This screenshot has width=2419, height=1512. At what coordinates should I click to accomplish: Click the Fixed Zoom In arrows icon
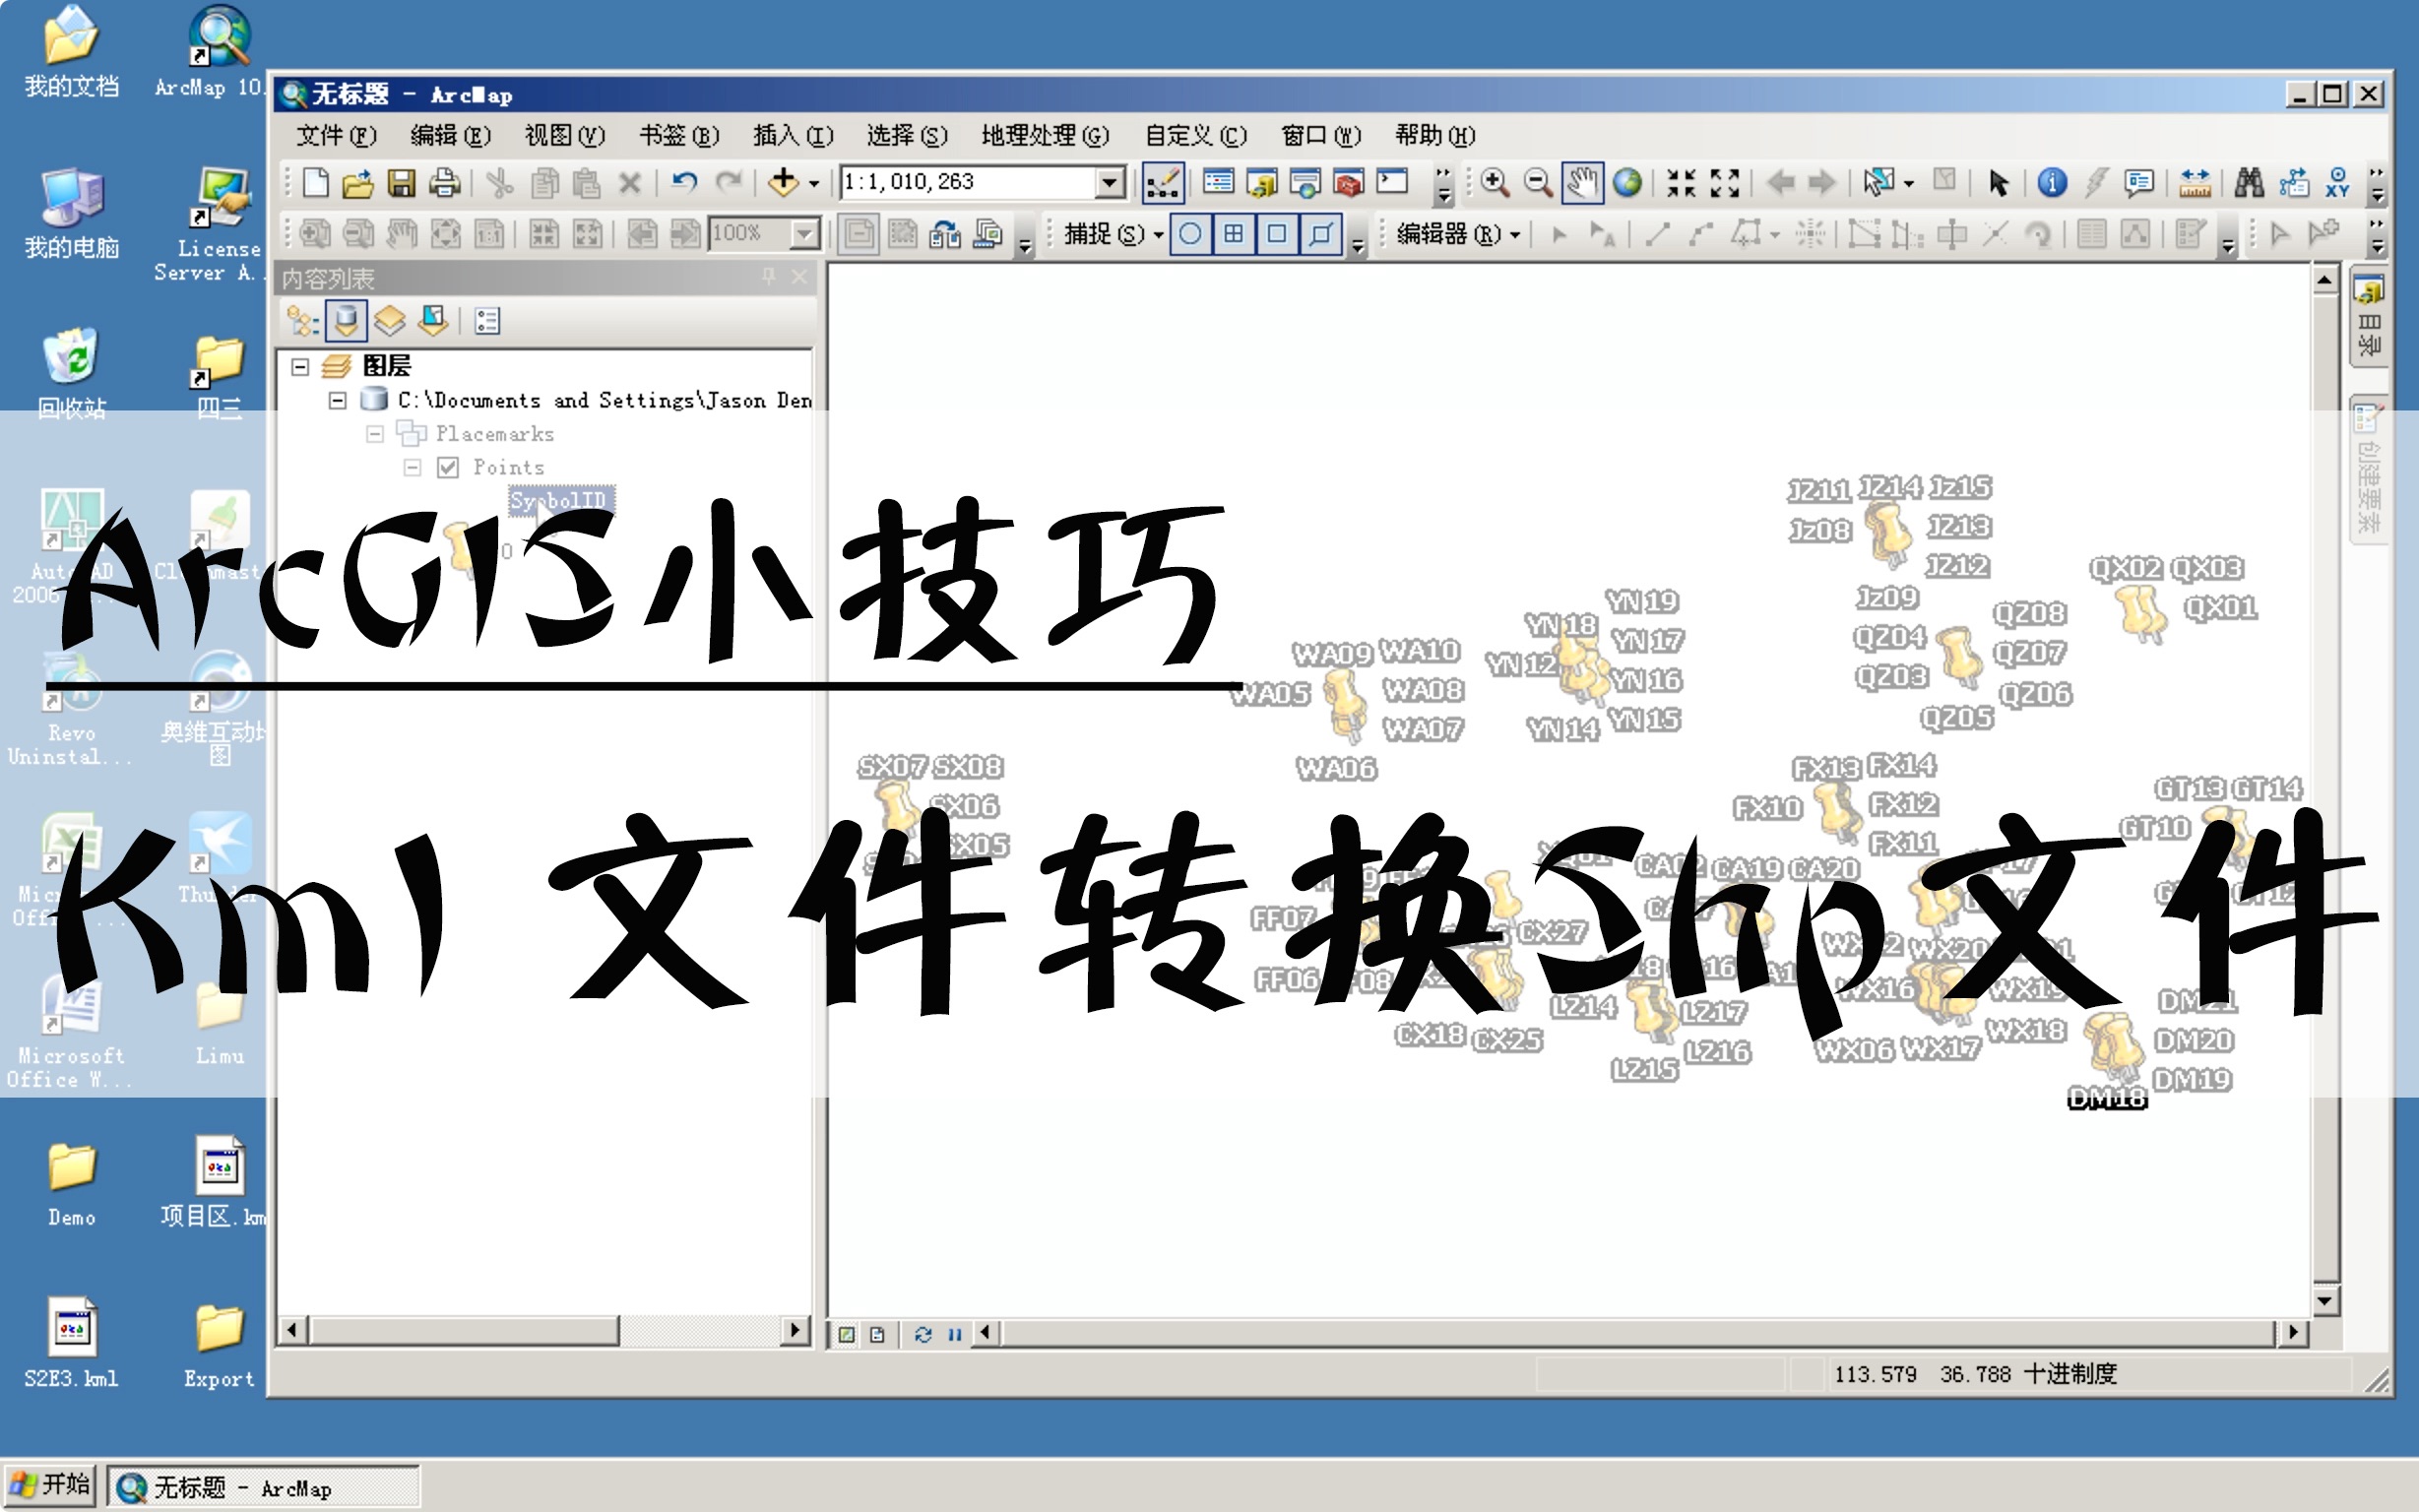coord(1681,182)
